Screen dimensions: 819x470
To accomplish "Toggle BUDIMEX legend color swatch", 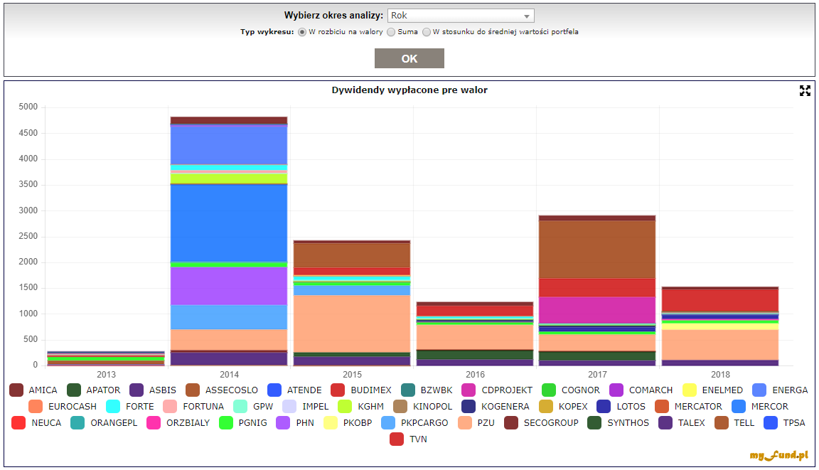I will click(x=338, y=390).
